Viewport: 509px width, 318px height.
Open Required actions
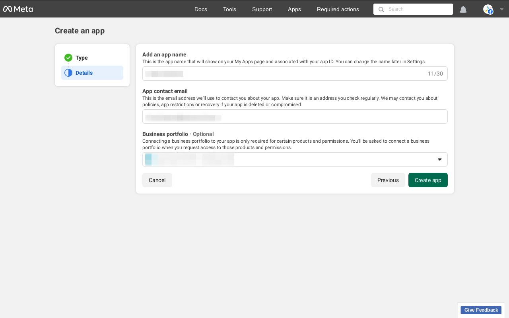point(338,9)
